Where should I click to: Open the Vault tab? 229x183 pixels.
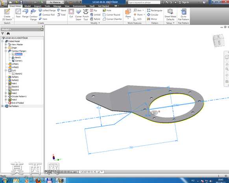(92, 6)
